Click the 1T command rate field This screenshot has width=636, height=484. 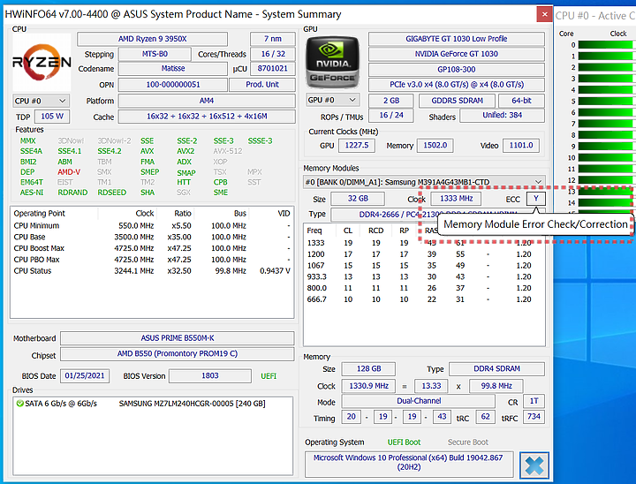[x=534, y=401]
